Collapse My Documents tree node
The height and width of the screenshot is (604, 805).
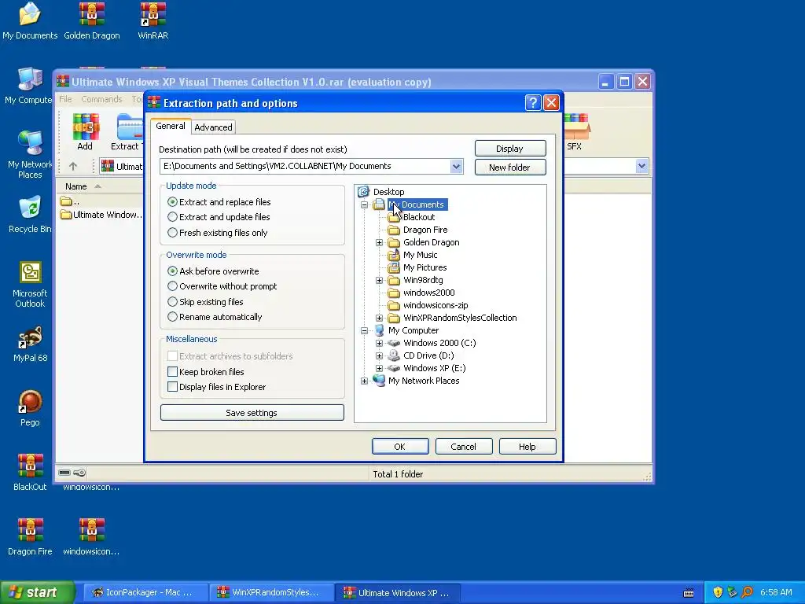coord(365,204)
